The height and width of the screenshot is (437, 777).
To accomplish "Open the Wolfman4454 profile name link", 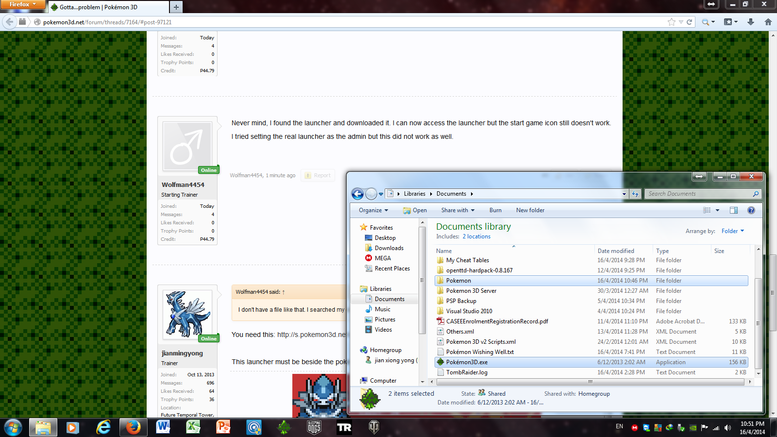I will (x=183, y=185).
